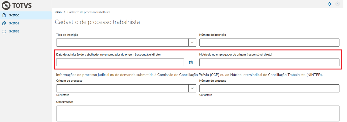347x122 pixels.
Task: Click the S-2501 copy icon in sidebar
Action: (x=4, y=23)
